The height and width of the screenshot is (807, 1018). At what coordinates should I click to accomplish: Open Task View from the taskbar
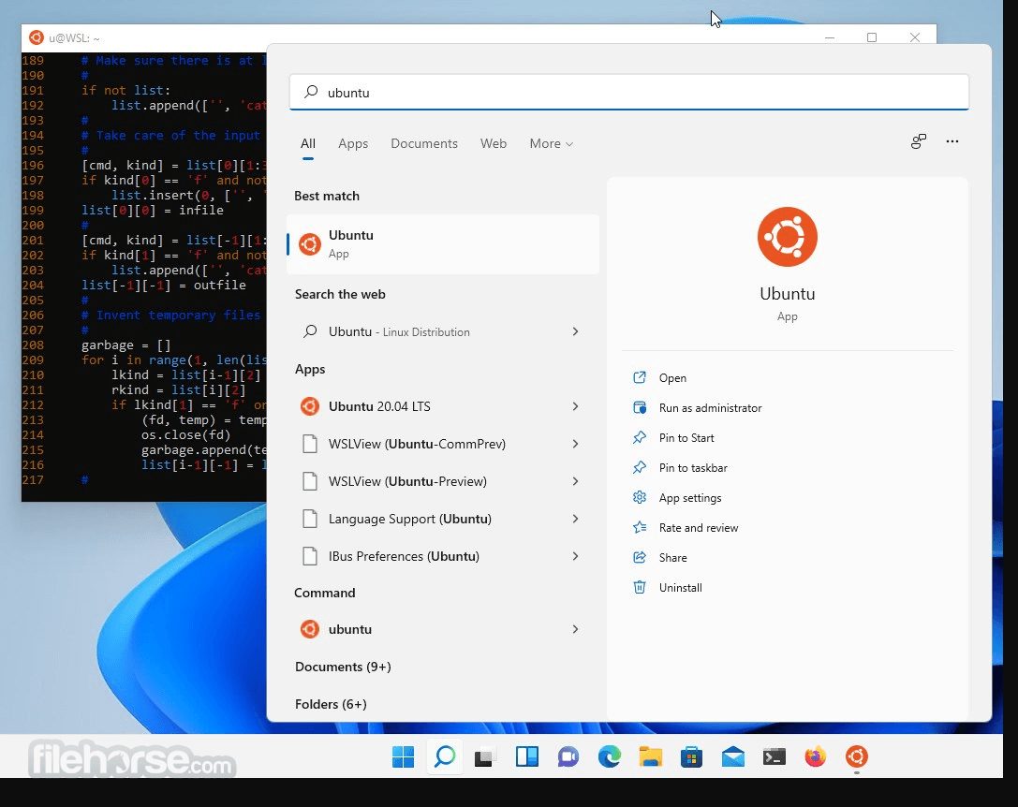[485, 757]
